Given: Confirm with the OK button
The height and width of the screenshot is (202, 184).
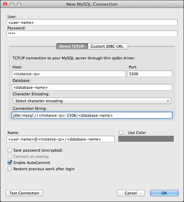Looking at the screenshot, I should tap(164, 193).
